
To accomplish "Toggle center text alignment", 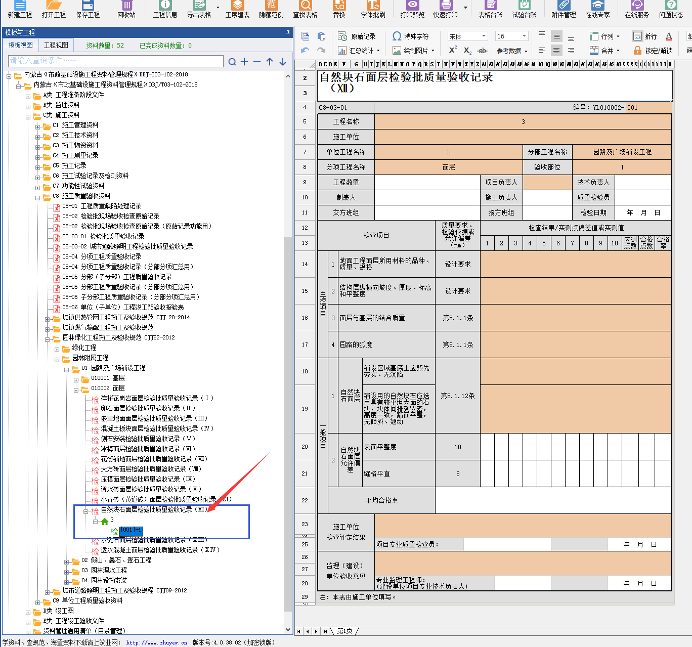I will (556, 50).
